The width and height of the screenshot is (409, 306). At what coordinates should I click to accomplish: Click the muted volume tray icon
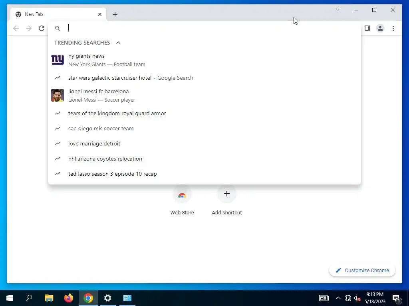tap(357, 298)
